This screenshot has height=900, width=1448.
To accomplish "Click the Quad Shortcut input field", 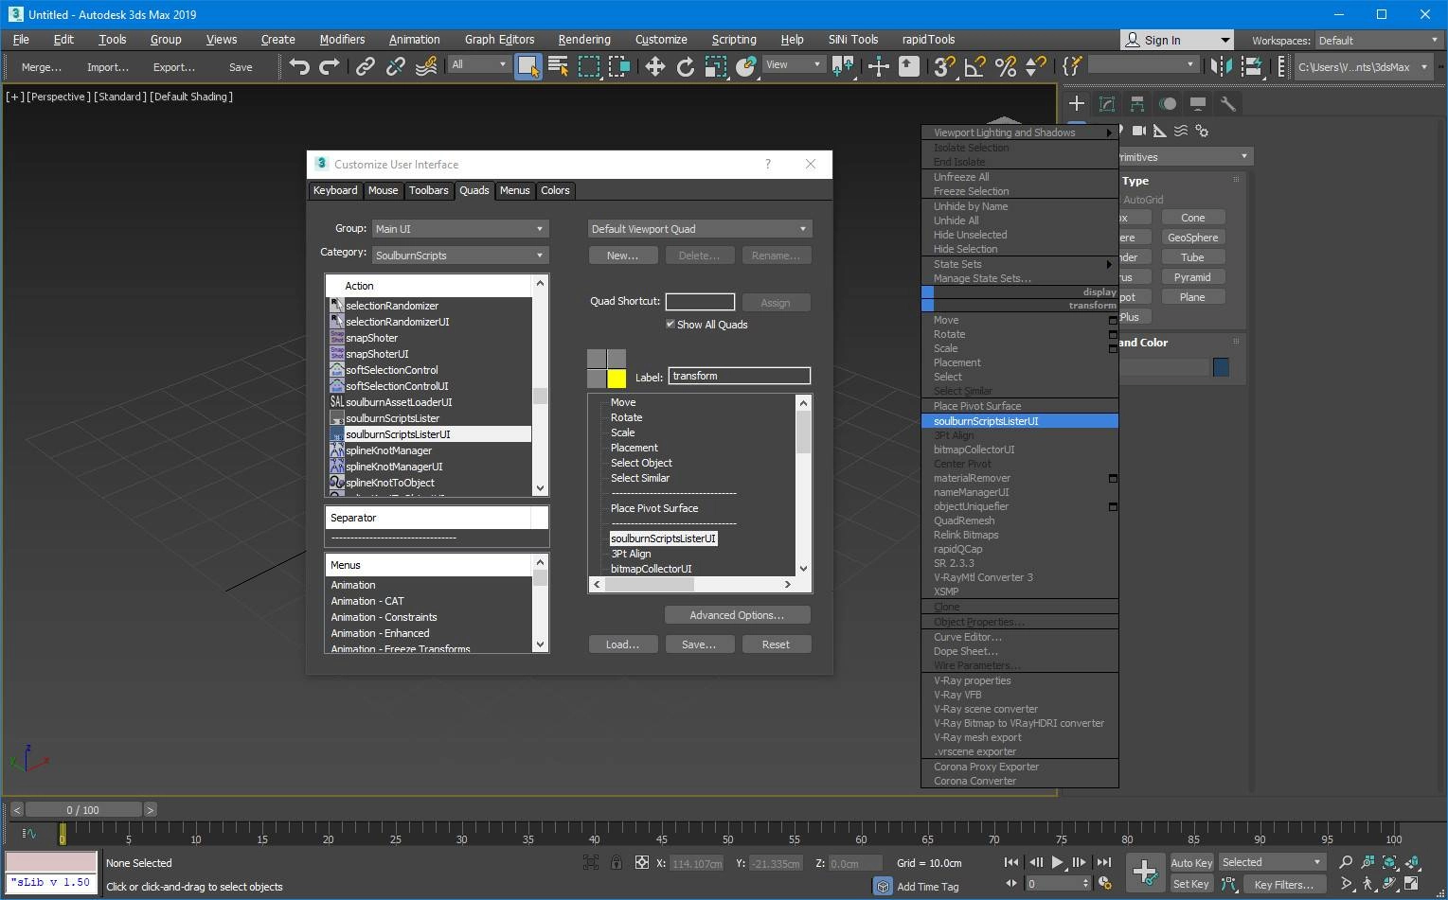I will pyautogui.click(x=700, y=302).
